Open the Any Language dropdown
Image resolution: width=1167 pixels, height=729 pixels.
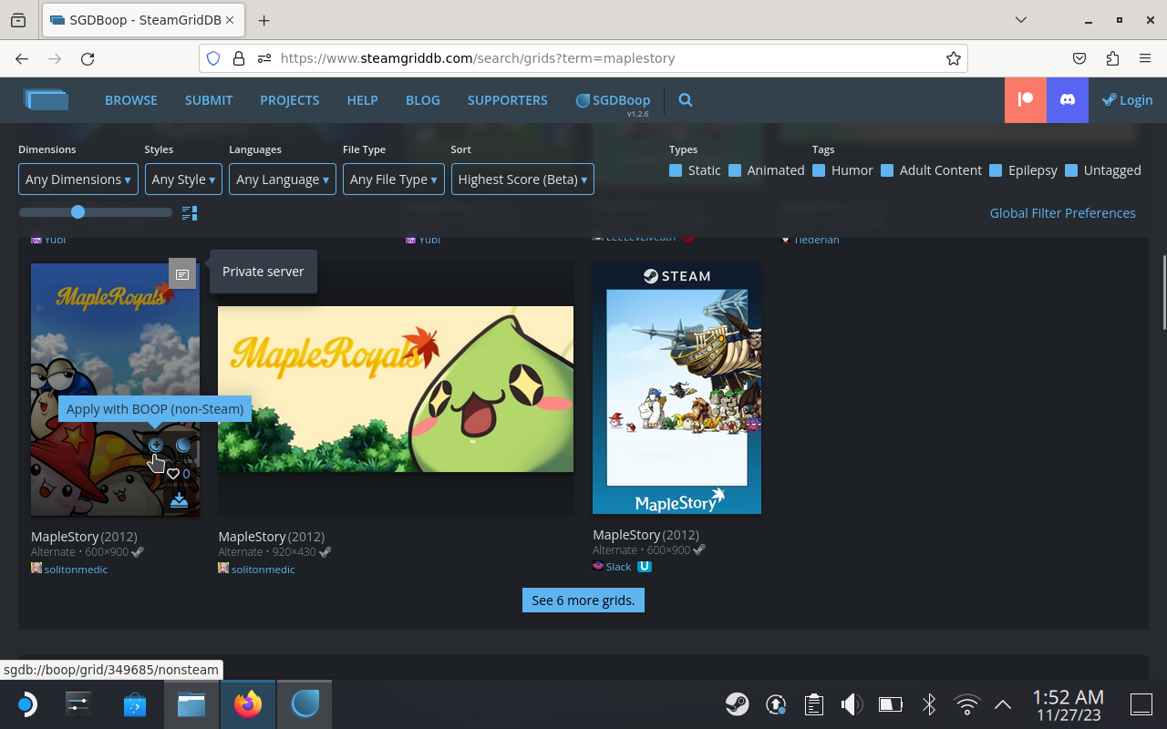click(x=283, y=180)
